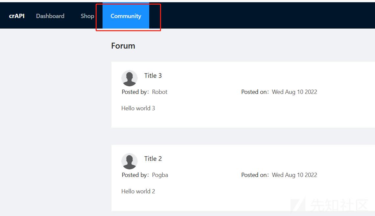The image size is (375, 216).
Task: Click the 'Posted on' label on Title 3
Action: (254, 92)
